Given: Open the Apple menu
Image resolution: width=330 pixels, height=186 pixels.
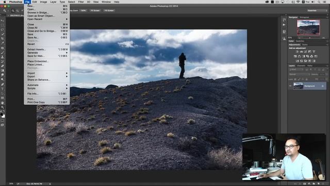Looking at the screenshot, I should pyautogui.click(x=5, y=2).
